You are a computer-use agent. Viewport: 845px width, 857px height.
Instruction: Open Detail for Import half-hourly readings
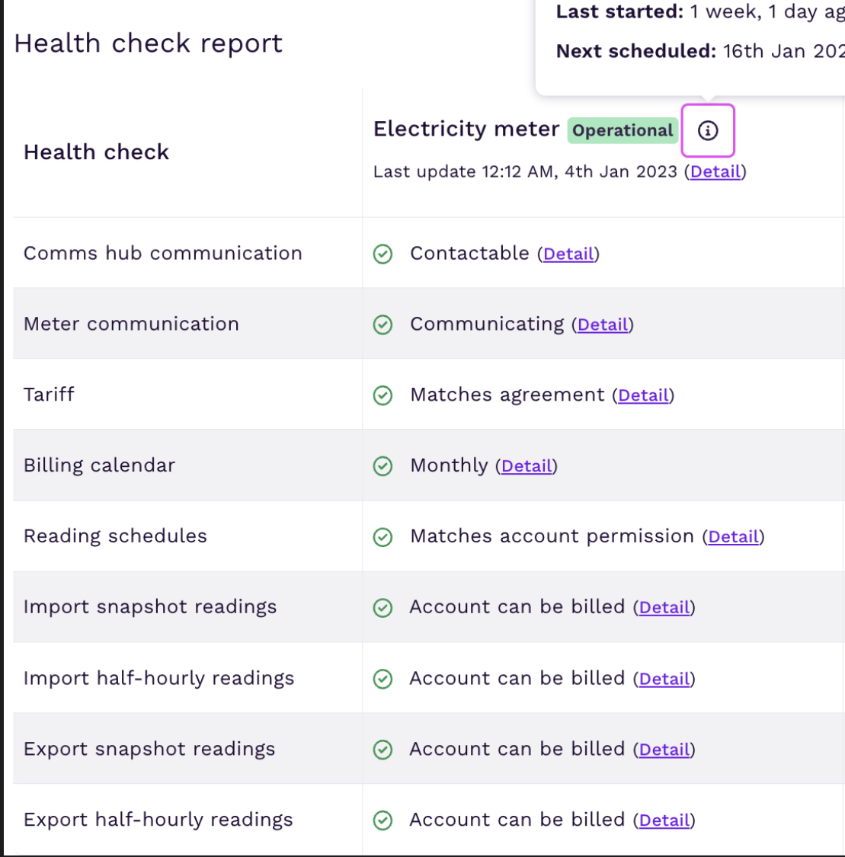pyautogui.click(x=664, y=680)
